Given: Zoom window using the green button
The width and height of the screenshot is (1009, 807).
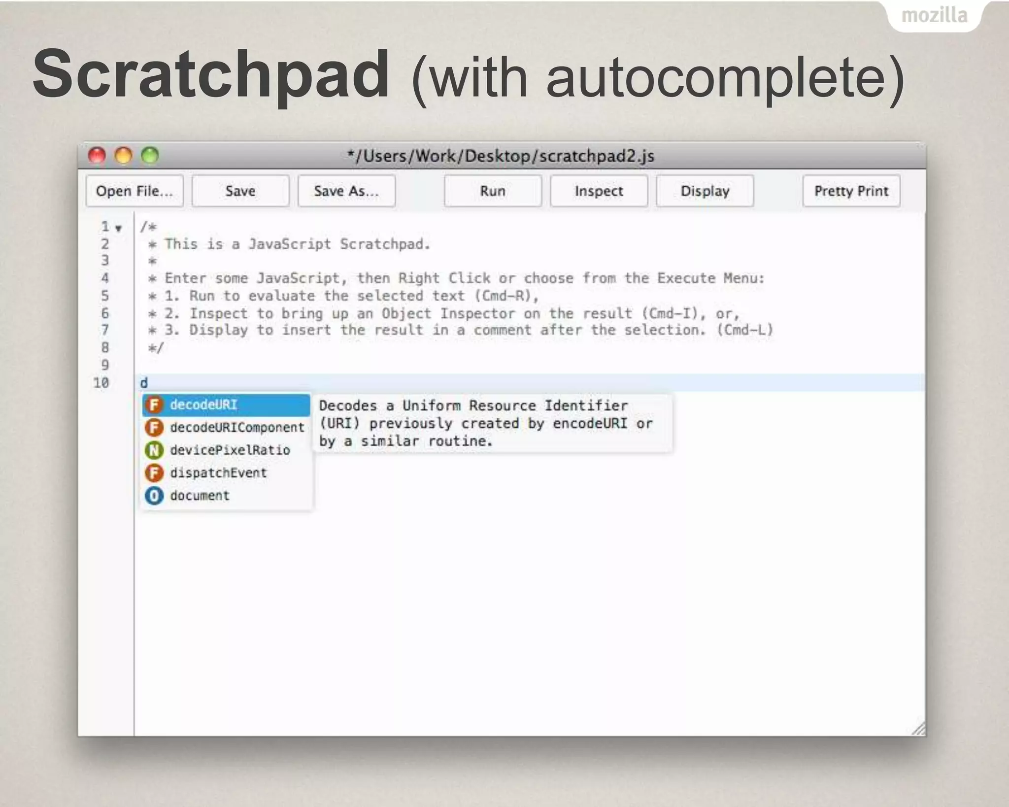Looking at the screenshot, I should tap(150, 156).
